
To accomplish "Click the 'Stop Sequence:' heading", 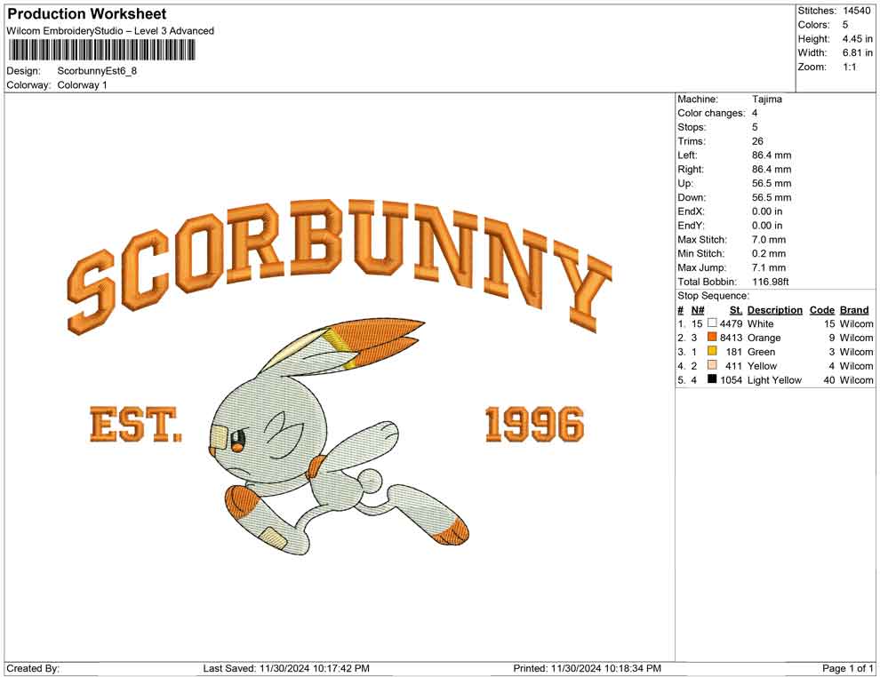I will [713, 296].
